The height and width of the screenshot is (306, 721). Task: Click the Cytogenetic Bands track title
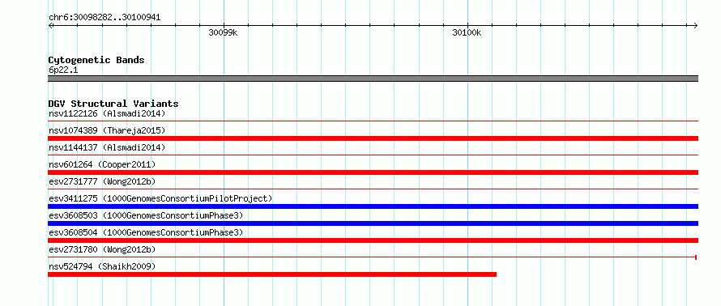[96, 60]
